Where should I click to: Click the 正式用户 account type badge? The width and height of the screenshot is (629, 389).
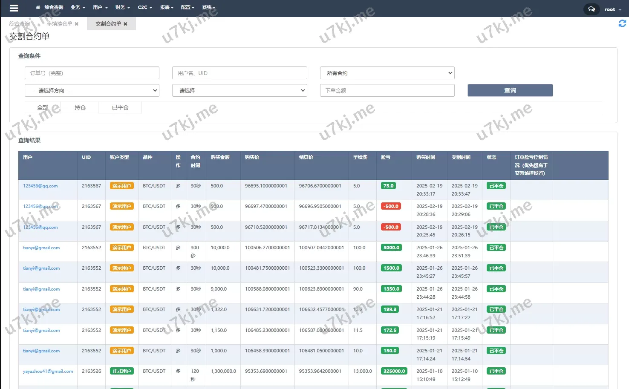121,371
